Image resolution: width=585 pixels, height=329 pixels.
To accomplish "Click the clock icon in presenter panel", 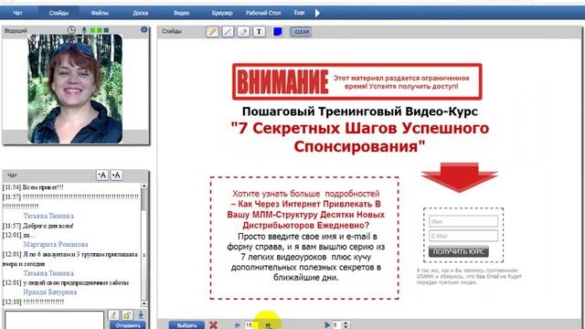I will pyautogui.click(x=71, y=30).
